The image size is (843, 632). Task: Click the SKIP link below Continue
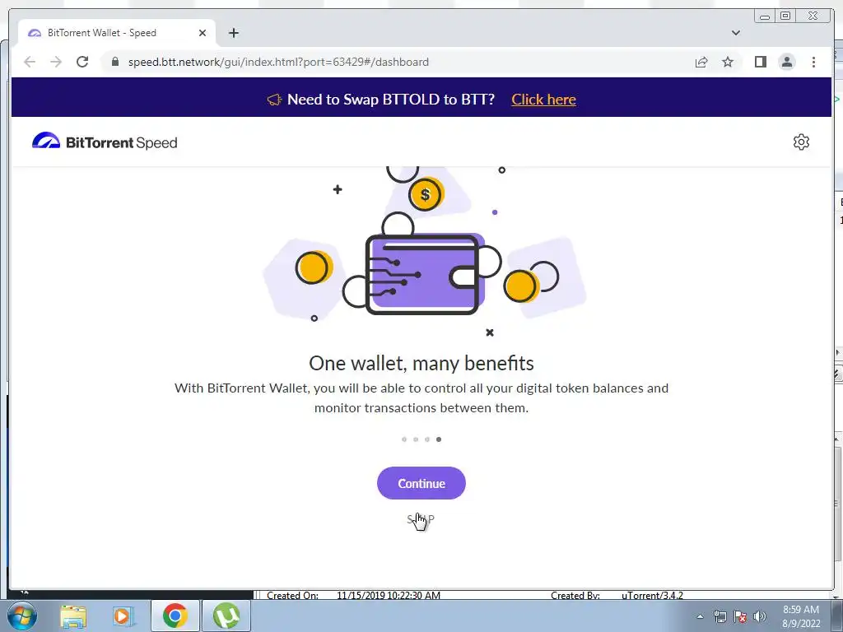[421, 519]
